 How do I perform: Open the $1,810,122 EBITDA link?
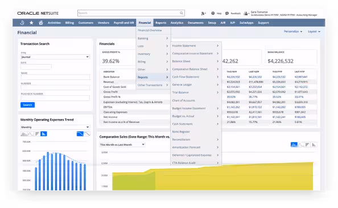point(255,107)
